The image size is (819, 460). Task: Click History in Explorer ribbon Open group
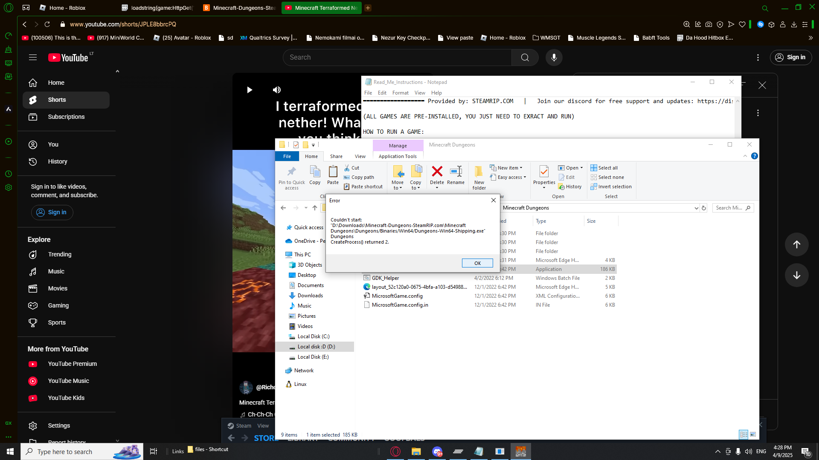coord(570,187)
